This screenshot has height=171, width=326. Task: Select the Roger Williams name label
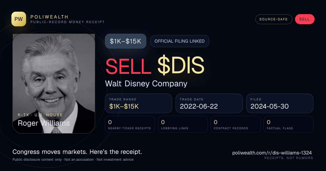(44, 123)
